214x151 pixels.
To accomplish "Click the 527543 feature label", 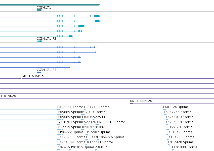I will point(99,117).
